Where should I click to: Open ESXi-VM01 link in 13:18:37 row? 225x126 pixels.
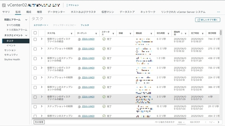[88, 39]
